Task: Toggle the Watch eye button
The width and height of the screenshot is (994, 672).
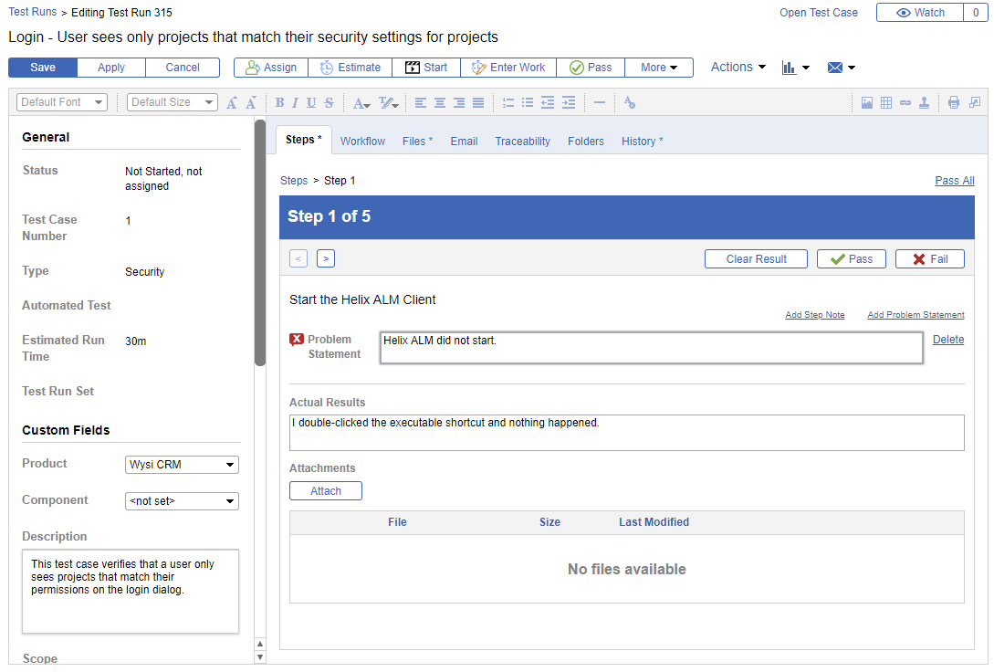Action: pyautogui.click(x=920, y=13)
